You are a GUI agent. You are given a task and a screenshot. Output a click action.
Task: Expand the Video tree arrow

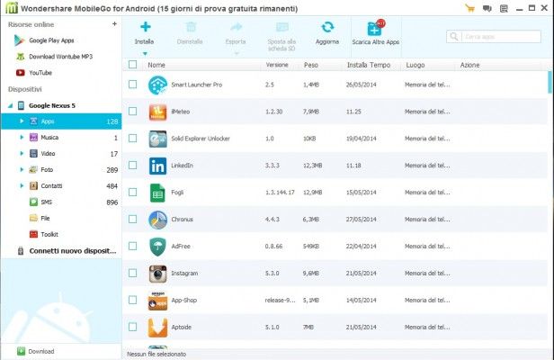pos(22,154)
